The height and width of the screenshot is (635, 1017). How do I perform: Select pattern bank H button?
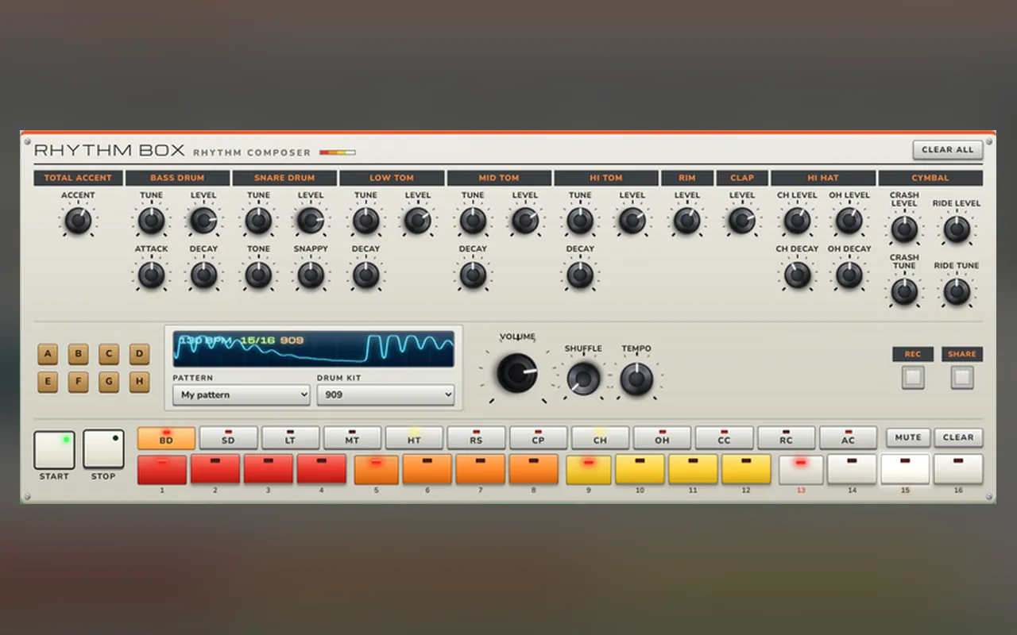pos(139,382)
